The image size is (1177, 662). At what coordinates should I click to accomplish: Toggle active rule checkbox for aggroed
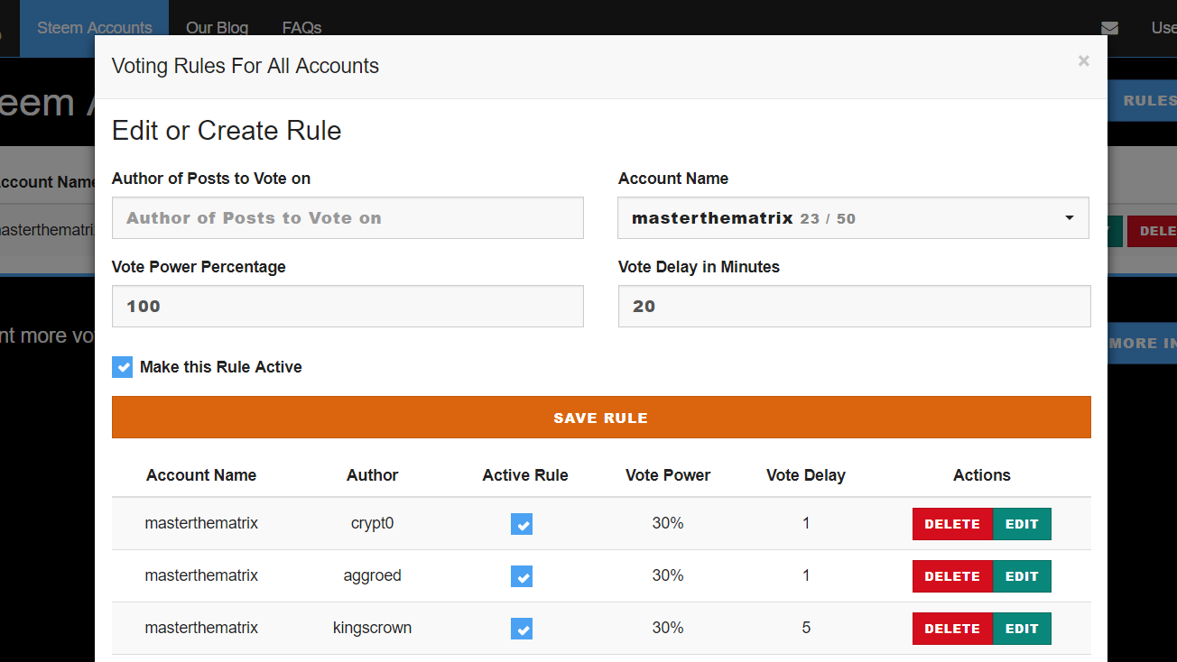pos(521,576)
